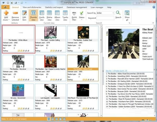Select the London Calling album thumbnail
Image resolution: width=157 pixels, height=122 pixels.
tap(51, 33)
